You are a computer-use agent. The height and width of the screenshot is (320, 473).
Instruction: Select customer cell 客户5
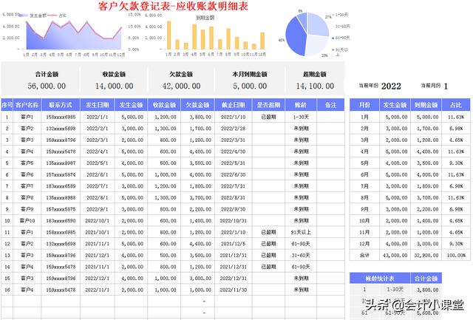(27, 163)
